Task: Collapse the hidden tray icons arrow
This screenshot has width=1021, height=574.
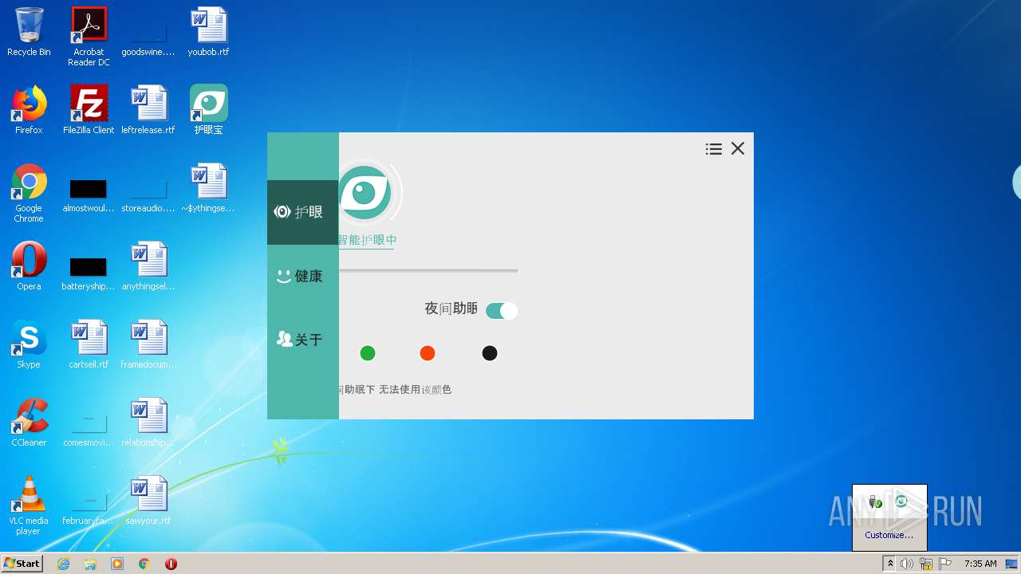Action: coord(890,564)
